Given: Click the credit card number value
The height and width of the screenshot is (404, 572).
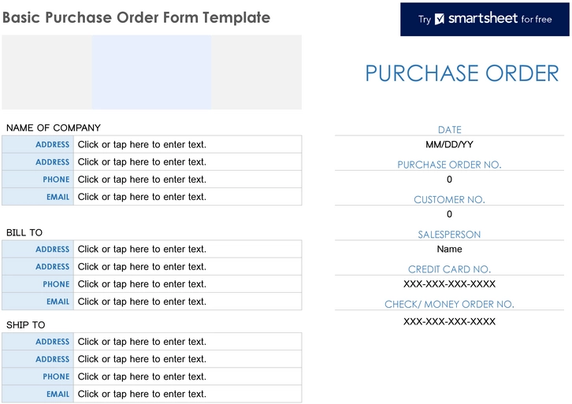Looking at the screenshot, I should [449, 284].
